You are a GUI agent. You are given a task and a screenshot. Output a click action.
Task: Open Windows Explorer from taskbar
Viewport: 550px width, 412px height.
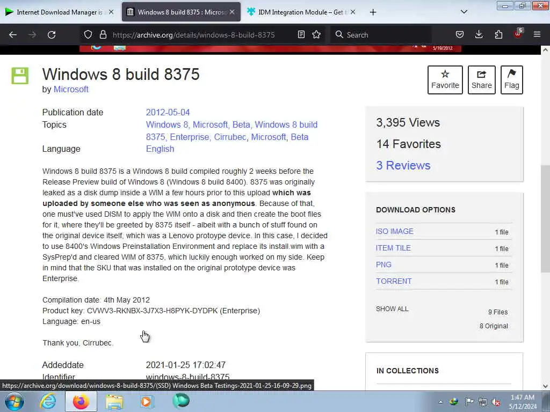tap(114, 401)
